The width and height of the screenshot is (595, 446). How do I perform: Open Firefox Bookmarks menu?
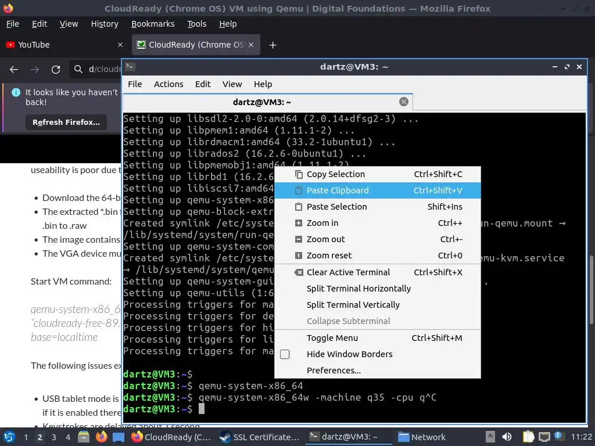153,24
